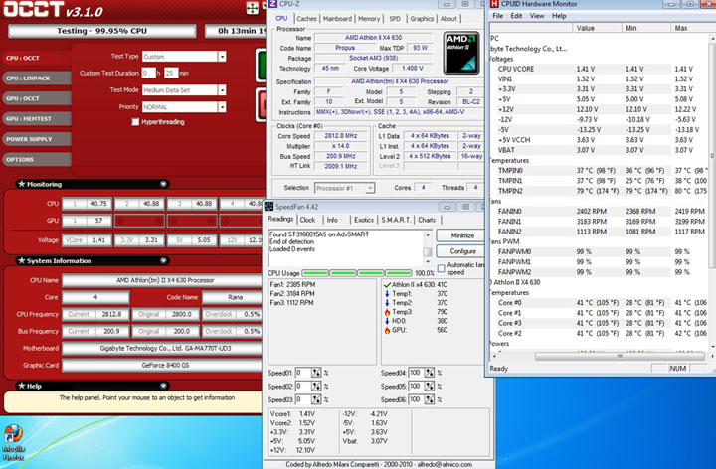Switch to the Memory tab in CPU-Z
716x469 pixels.
click(x=369, y=19)
